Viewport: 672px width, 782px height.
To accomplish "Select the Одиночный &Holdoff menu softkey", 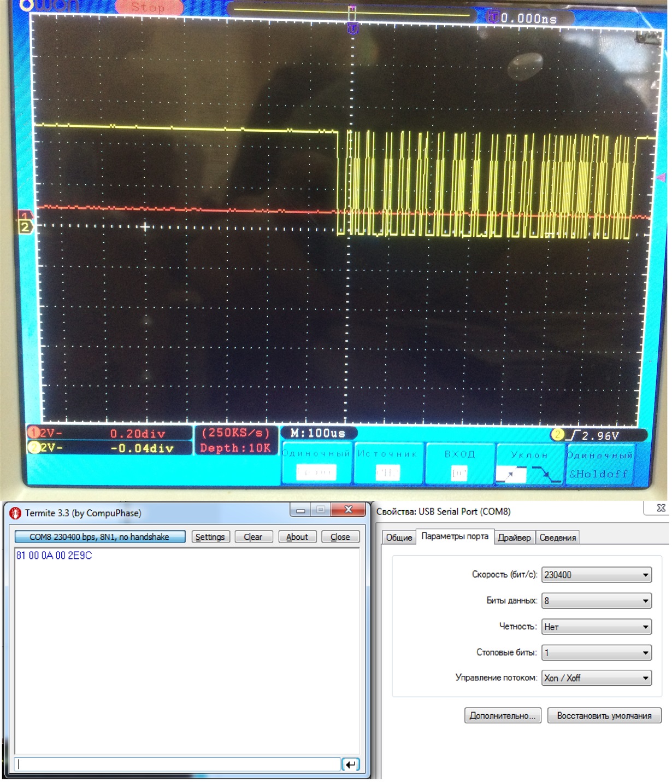I will (599, 464).
